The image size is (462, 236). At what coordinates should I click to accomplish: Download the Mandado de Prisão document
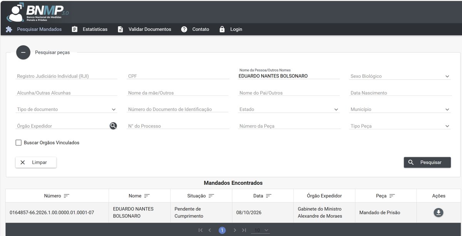click(x=439, y=213)
